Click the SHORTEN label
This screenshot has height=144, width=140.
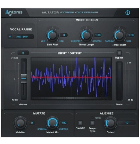(x=76, y=41)
